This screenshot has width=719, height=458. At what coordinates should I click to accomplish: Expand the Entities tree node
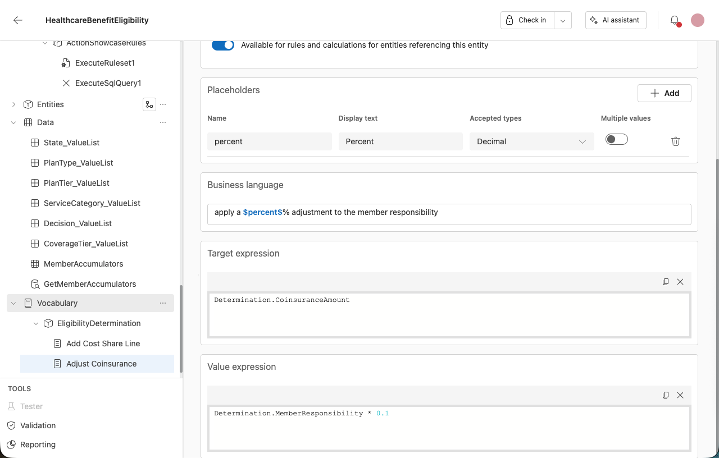[13, 104]
